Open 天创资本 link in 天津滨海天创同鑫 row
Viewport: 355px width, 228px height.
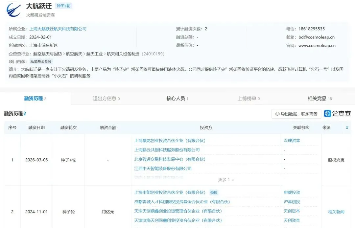tap(292, 220)
